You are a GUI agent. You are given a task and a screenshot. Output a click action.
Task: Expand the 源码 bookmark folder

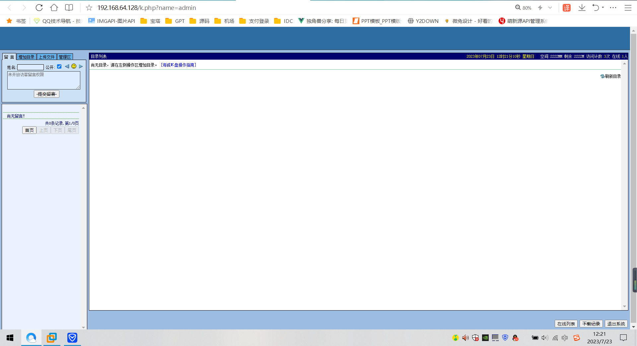(x=199, y=21)
